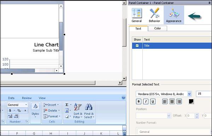Open Cell Styles gallery
212x136 pixels.
[35, 111]
